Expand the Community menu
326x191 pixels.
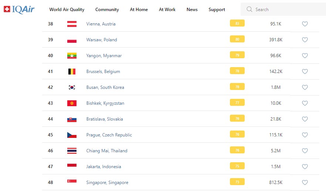pos(107,10)
